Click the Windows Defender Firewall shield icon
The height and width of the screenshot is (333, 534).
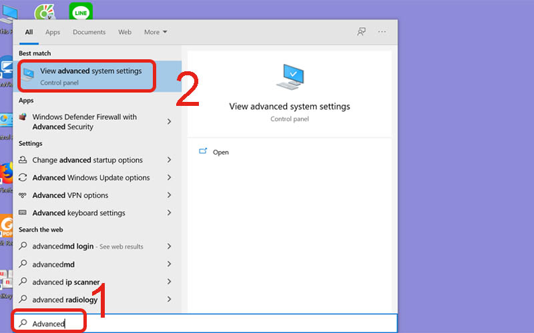(23, 117)
